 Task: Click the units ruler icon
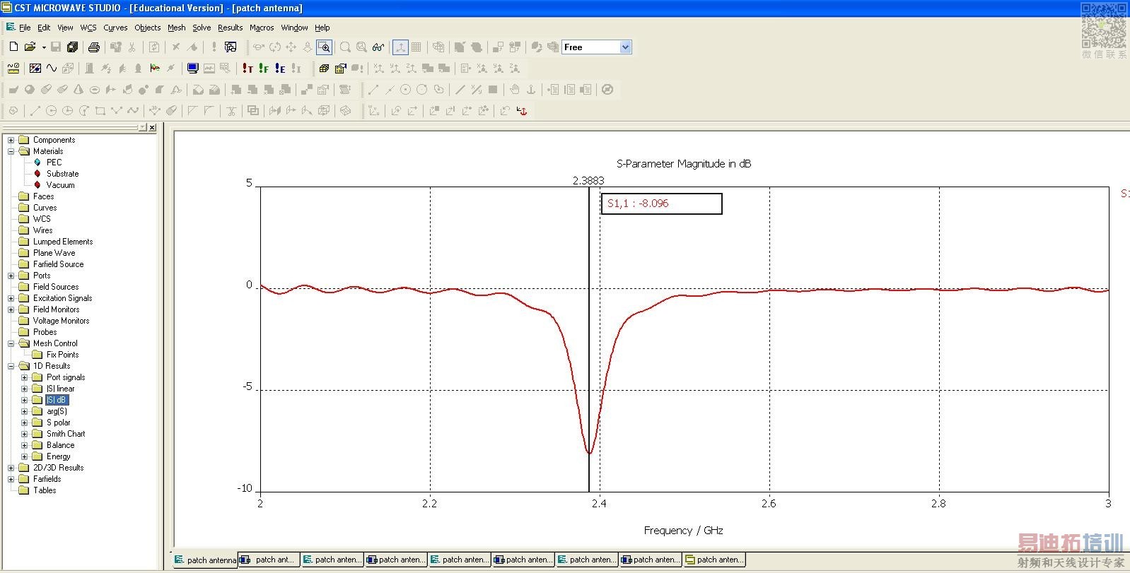tap(13, 69)
